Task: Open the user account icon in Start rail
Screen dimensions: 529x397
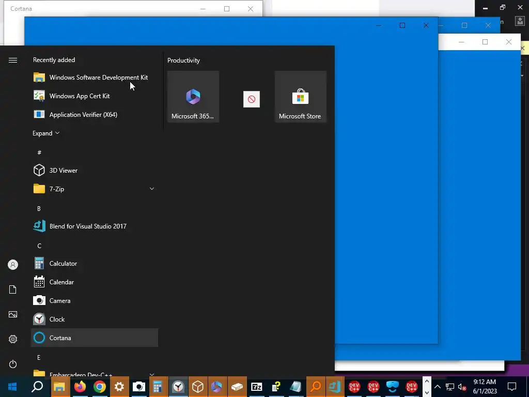Action: (13, 265)
